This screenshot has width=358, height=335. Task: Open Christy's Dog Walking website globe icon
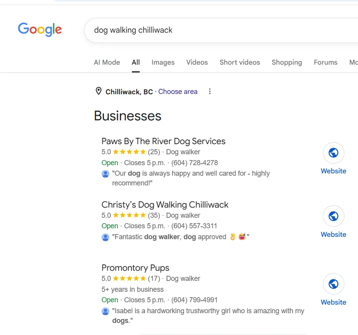[x=333, y=216]
